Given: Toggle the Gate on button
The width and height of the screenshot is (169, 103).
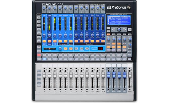Looking at the screenshot, I should click(49, 41).
